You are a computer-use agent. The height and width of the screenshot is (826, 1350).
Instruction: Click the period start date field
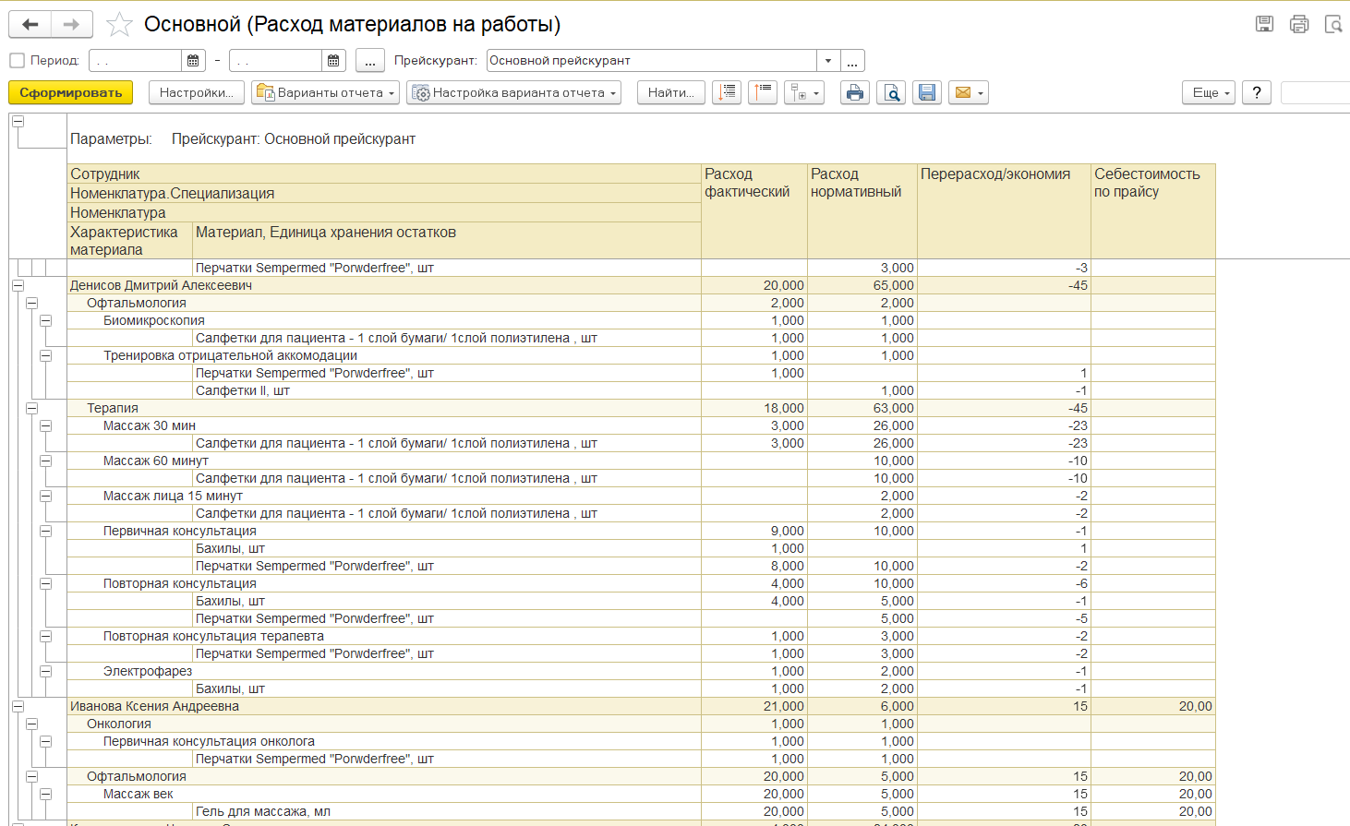click(136, 61)
